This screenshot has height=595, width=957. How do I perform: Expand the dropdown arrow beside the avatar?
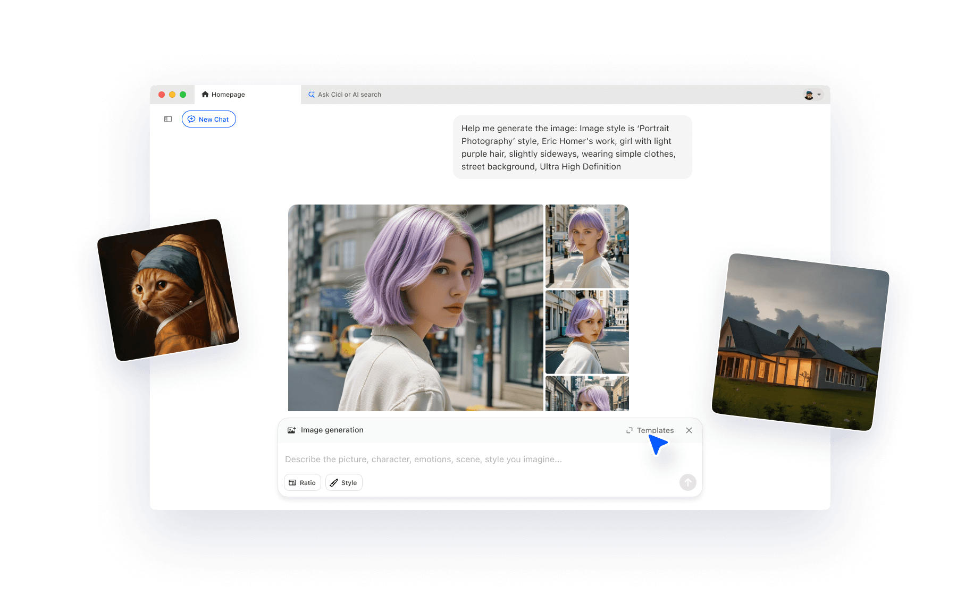[x=819, y=95]
